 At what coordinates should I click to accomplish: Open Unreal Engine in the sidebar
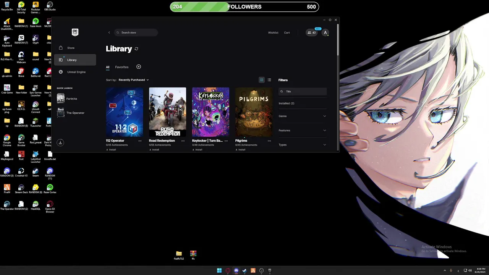click(75, 72)
